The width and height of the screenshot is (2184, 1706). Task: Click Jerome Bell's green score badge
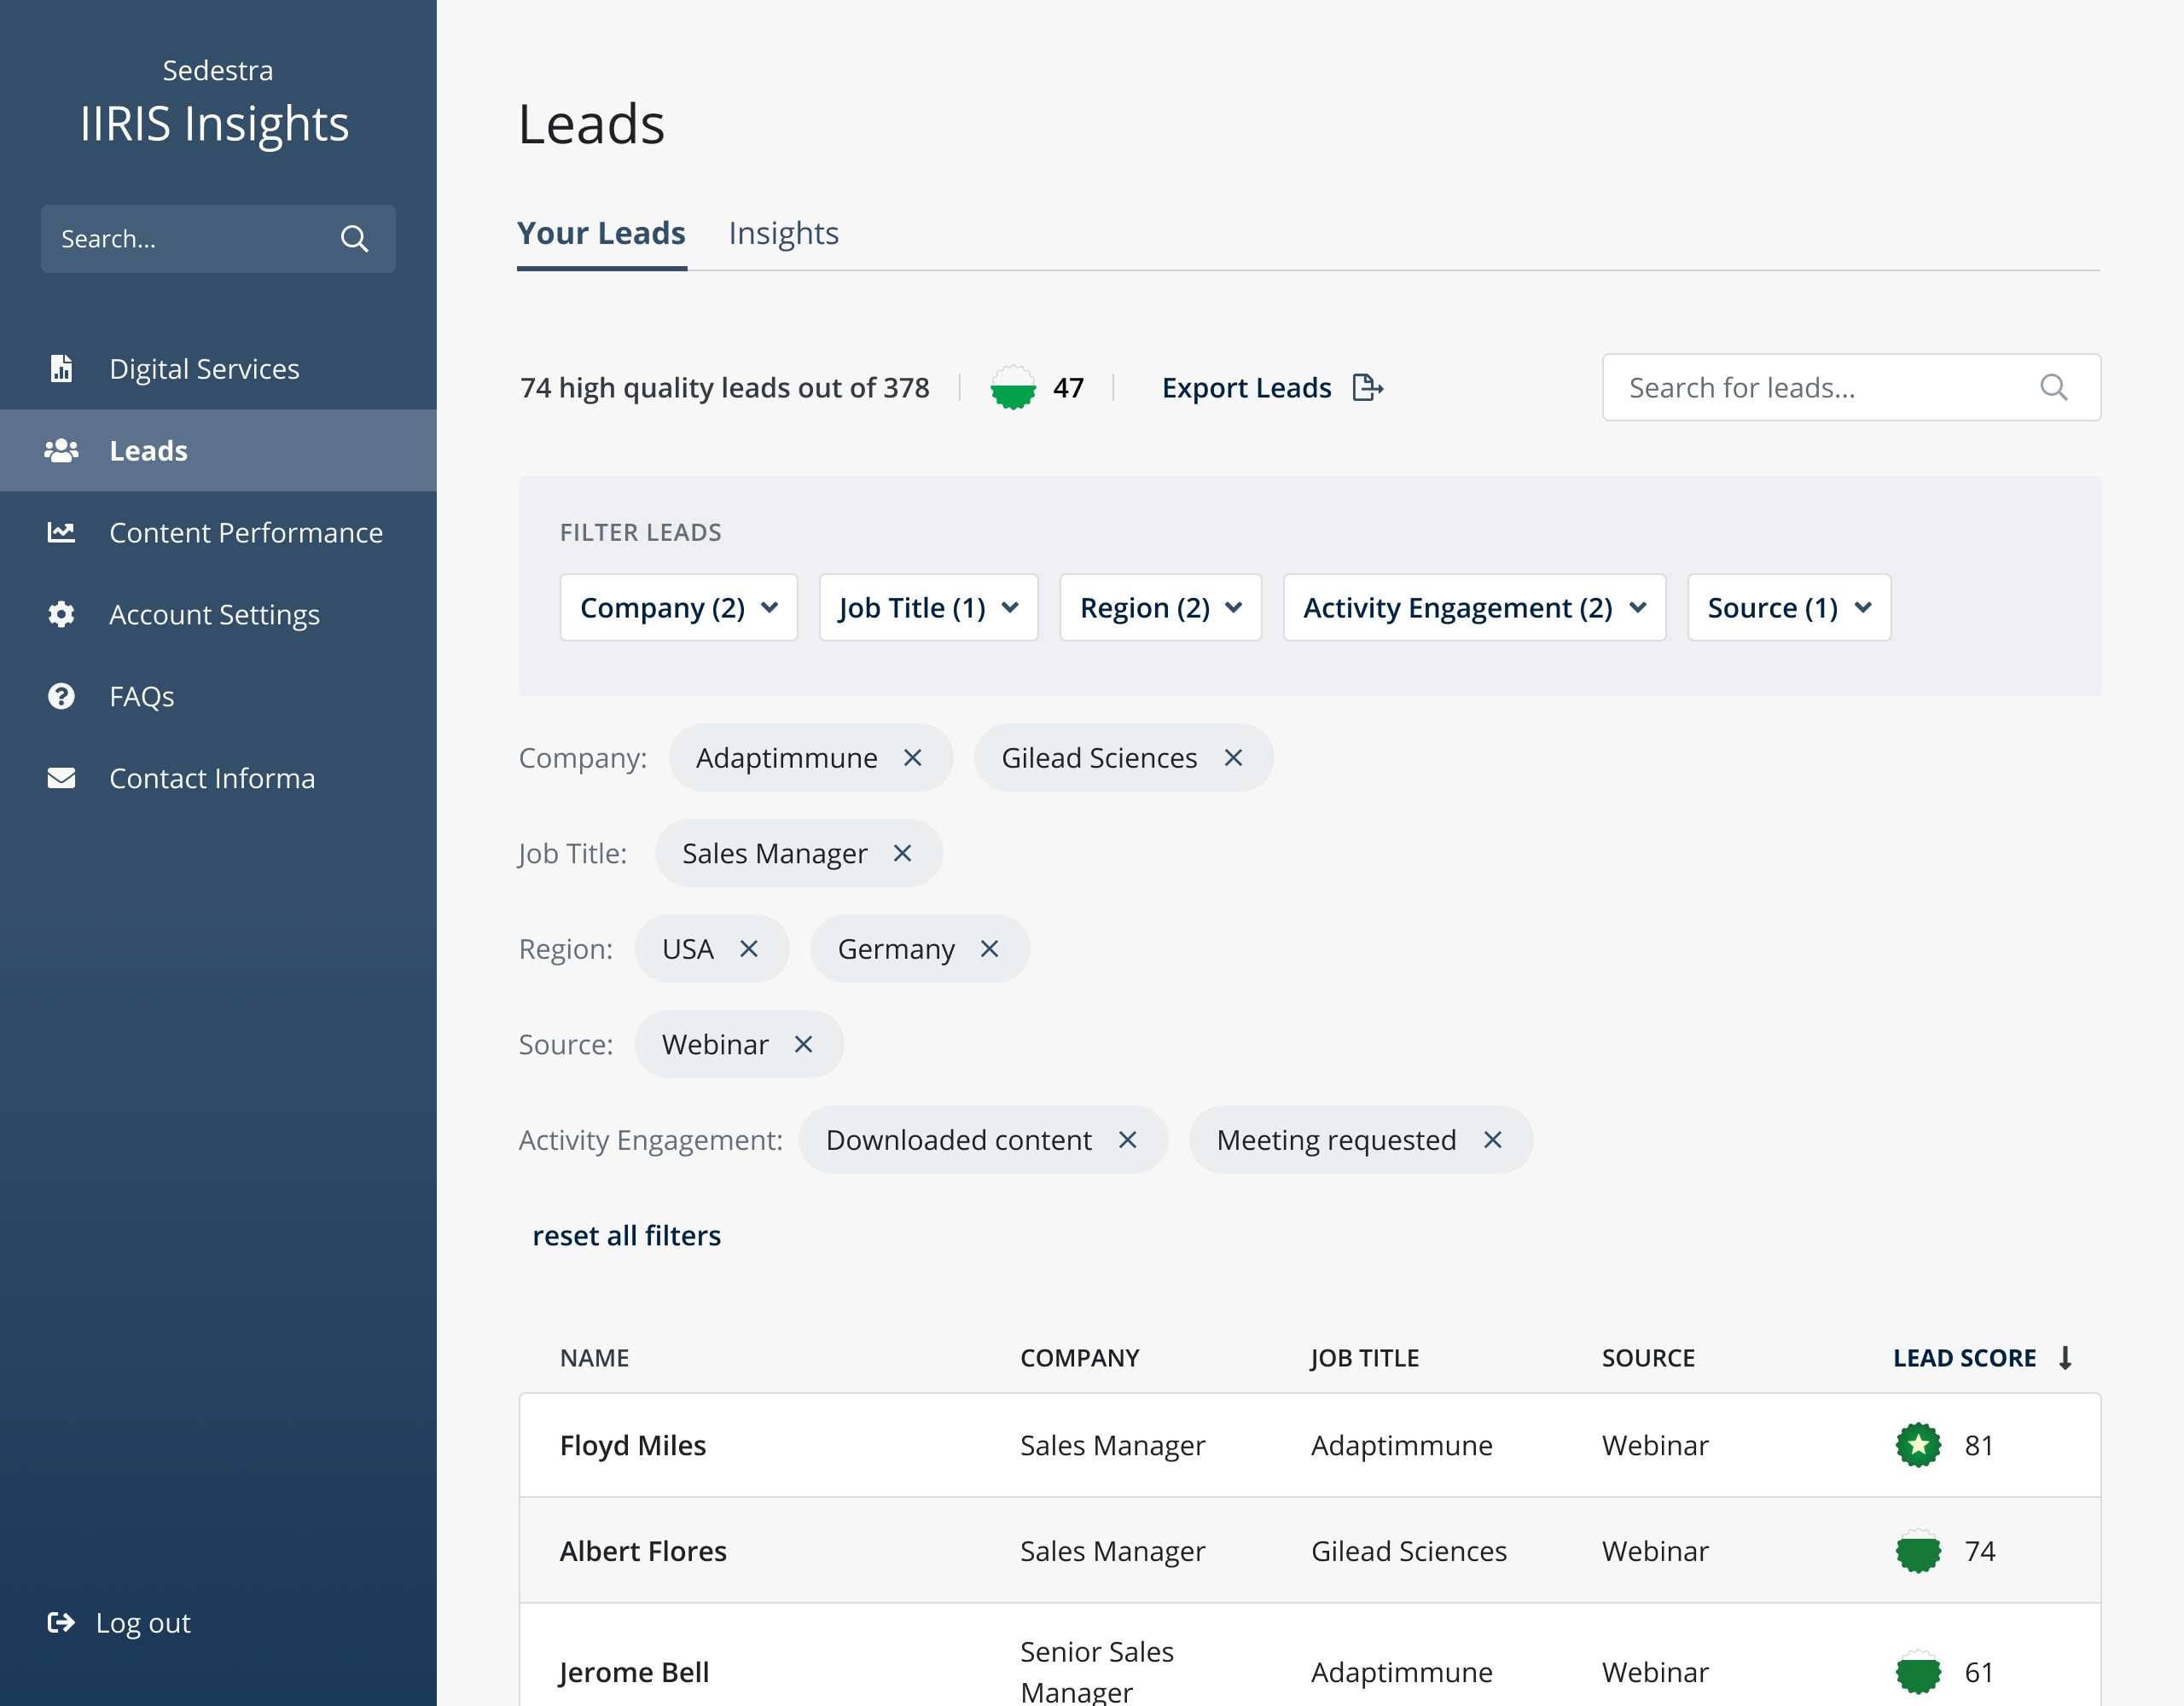click(x=1918, y=1672)
